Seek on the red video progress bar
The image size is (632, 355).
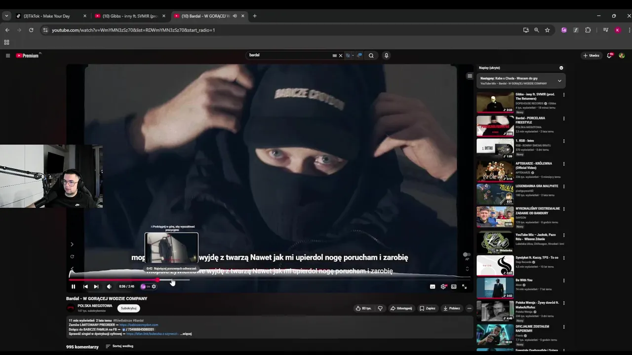[x=269, y=280]
